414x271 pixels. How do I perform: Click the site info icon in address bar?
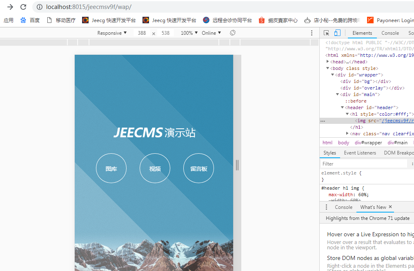40,7
